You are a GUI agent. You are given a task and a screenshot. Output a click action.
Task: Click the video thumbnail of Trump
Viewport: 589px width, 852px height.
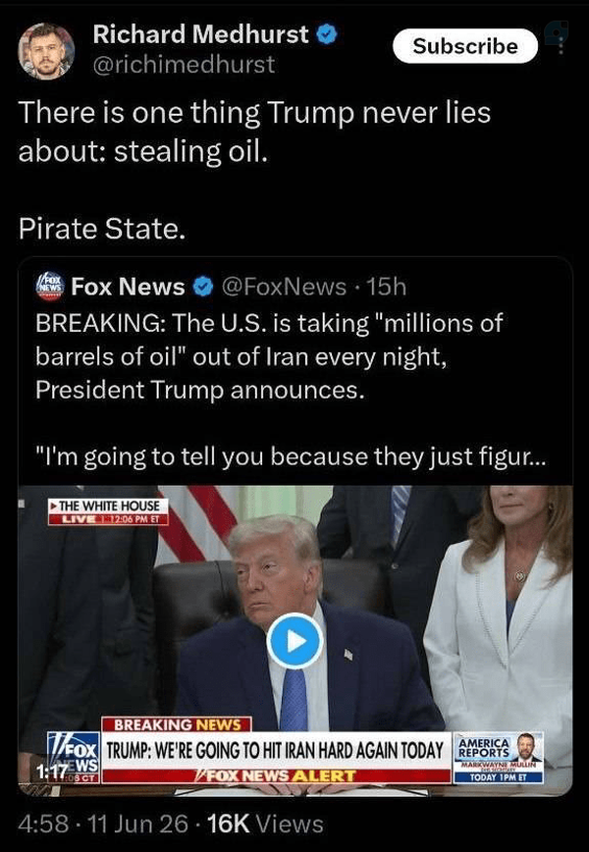(x=295, y=641)
